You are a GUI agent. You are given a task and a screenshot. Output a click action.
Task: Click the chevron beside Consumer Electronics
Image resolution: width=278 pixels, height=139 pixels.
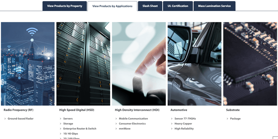point(116,124)
